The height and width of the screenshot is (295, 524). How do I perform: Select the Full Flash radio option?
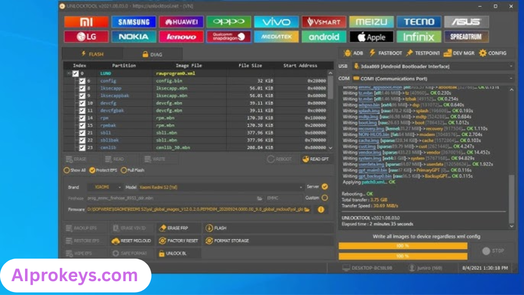pos(133,170)
